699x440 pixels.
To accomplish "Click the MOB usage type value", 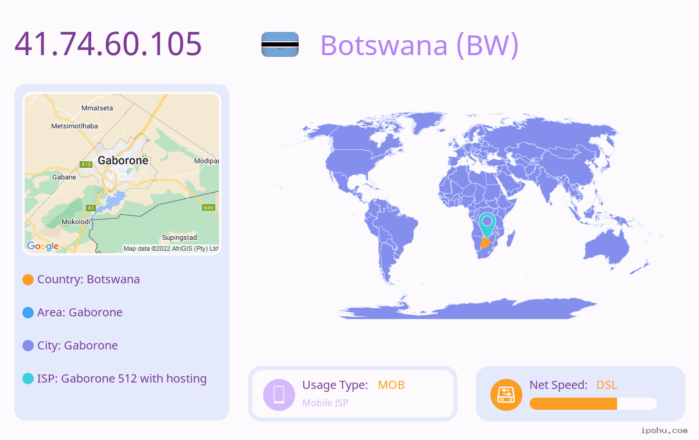I will tap(391, 385).
